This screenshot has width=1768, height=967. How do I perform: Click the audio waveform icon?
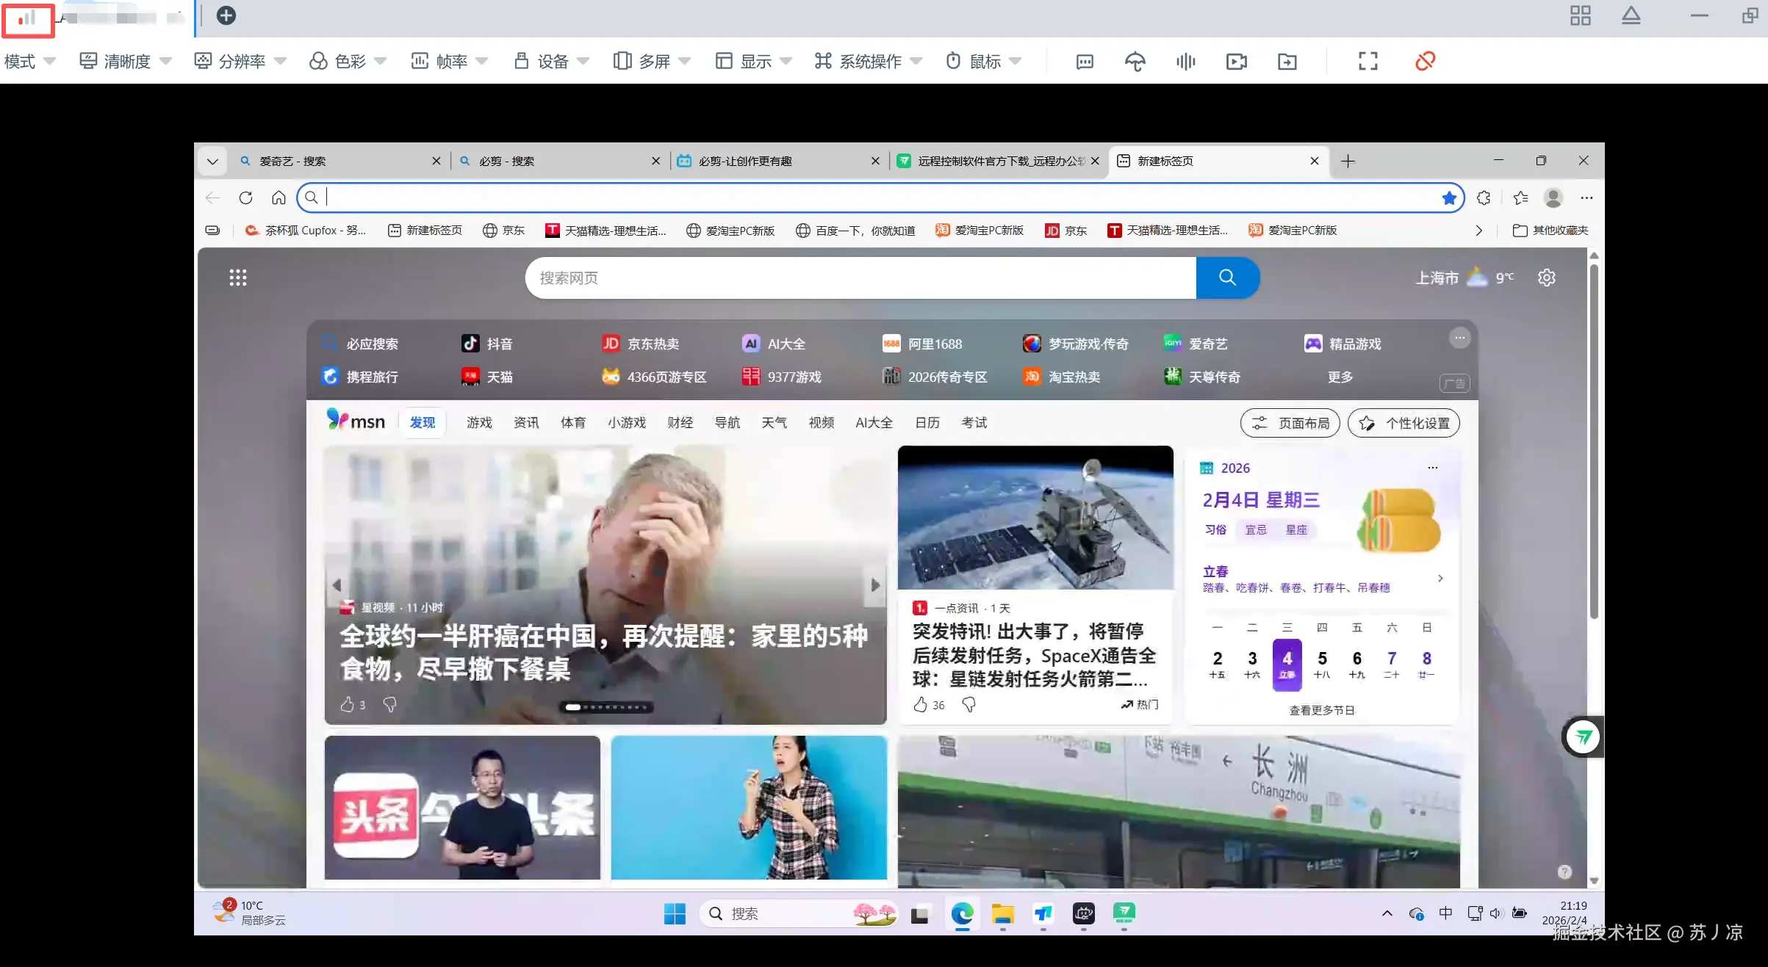coord(1185,61)
